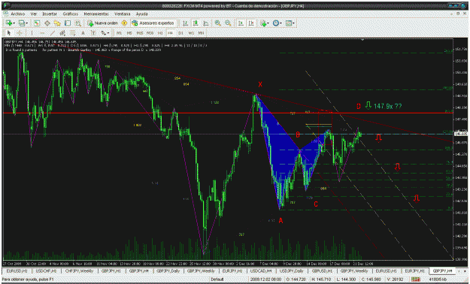Zoom out the chart with magnifier minus
Image resolution: width=470 pixels, height=284 pixels.
pos(228,23)
